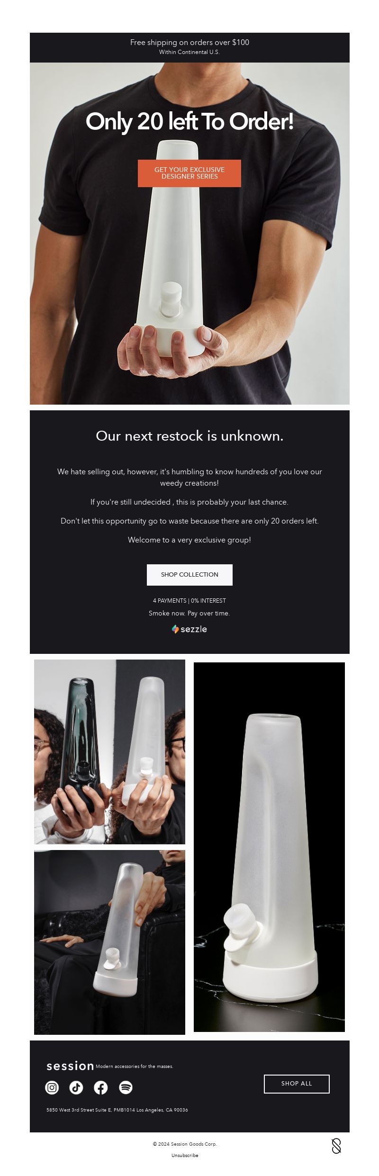Click the free shipping banner
Image resolution: width=379 pixels, height=1176 pixels.
189,47
